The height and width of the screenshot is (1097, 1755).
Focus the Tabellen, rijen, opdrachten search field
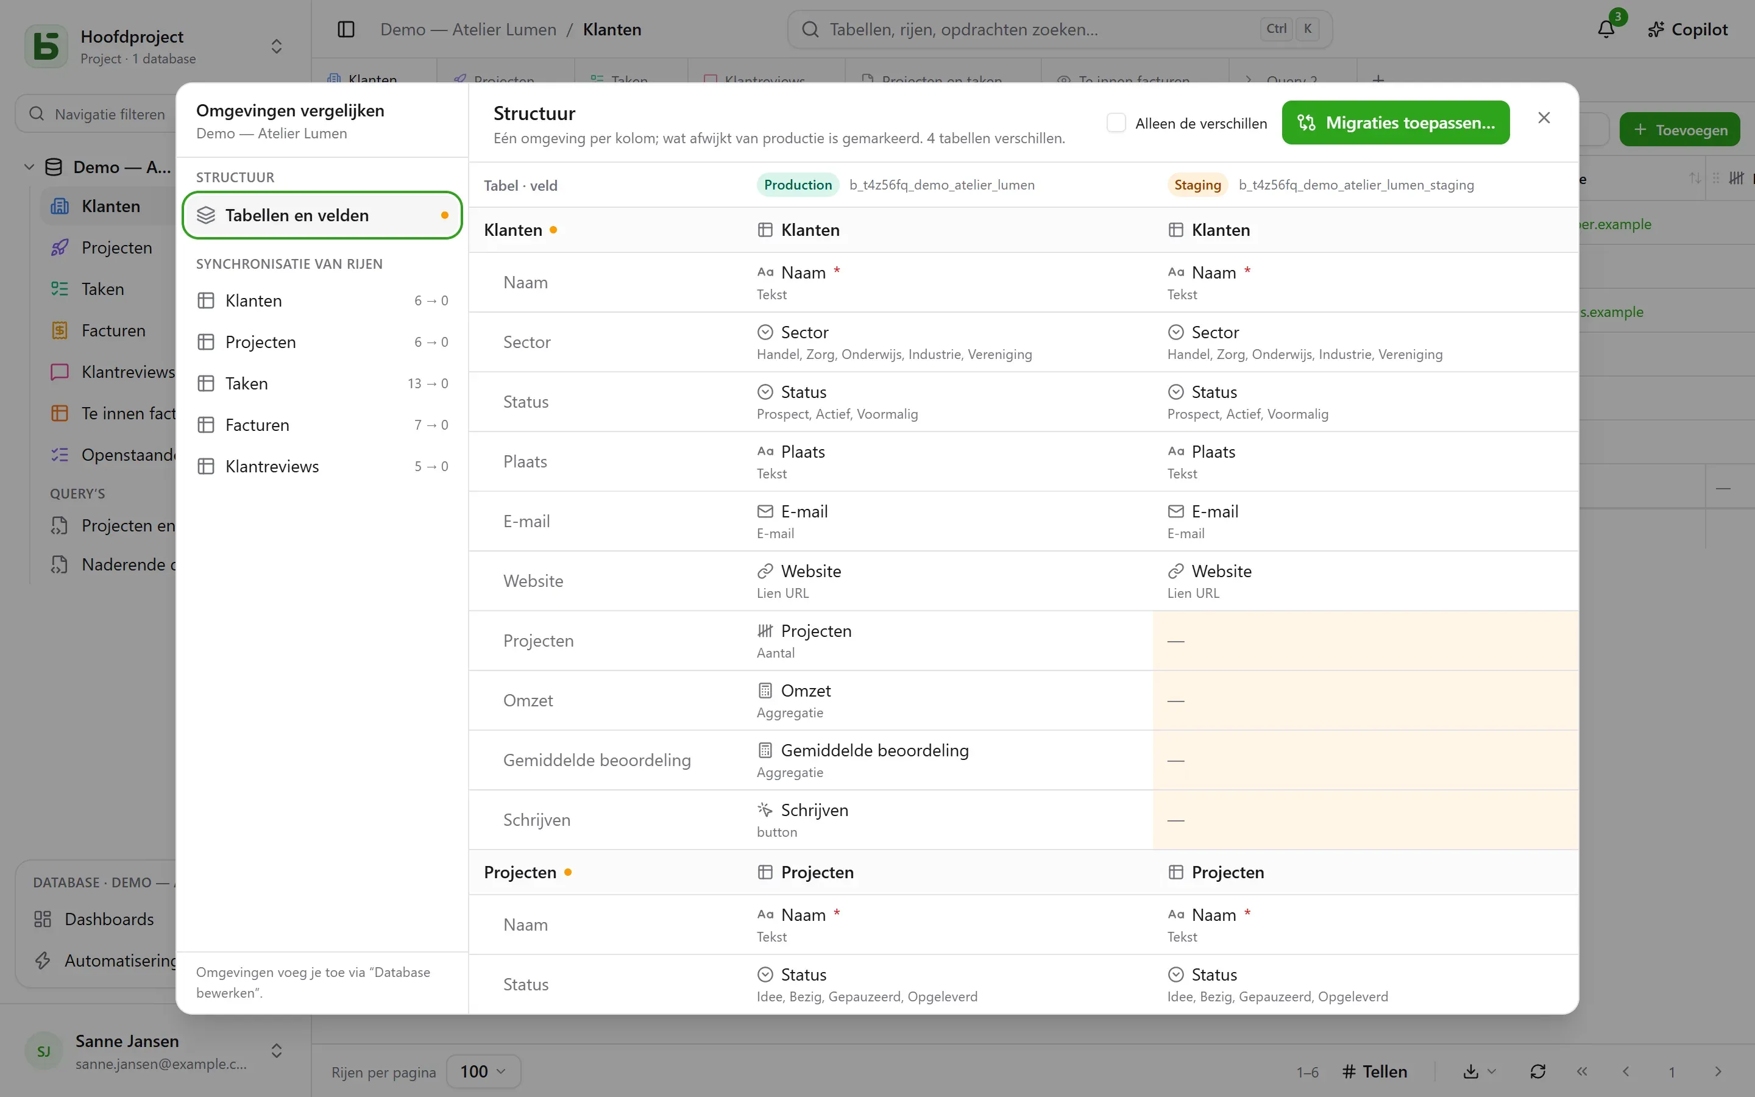click(1060, 29)
